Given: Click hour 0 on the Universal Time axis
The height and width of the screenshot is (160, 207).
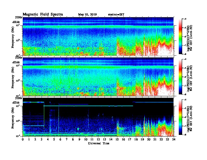Looking at the screenshot, I should click(x=23, y=139).
